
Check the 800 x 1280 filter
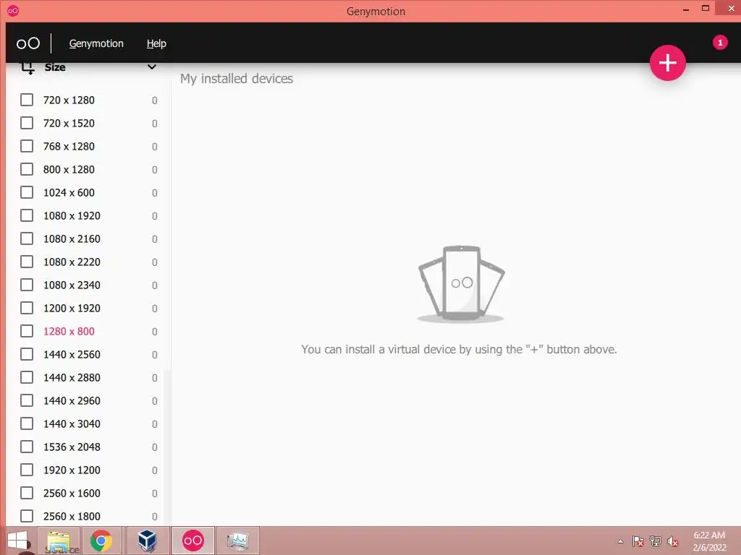pyautogui.click(x=27, y=169)
